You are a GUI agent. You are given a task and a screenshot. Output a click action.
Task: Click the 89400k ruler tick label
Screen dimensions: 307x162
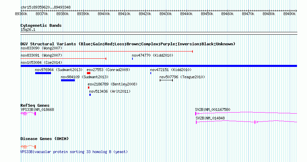(104, 14)
